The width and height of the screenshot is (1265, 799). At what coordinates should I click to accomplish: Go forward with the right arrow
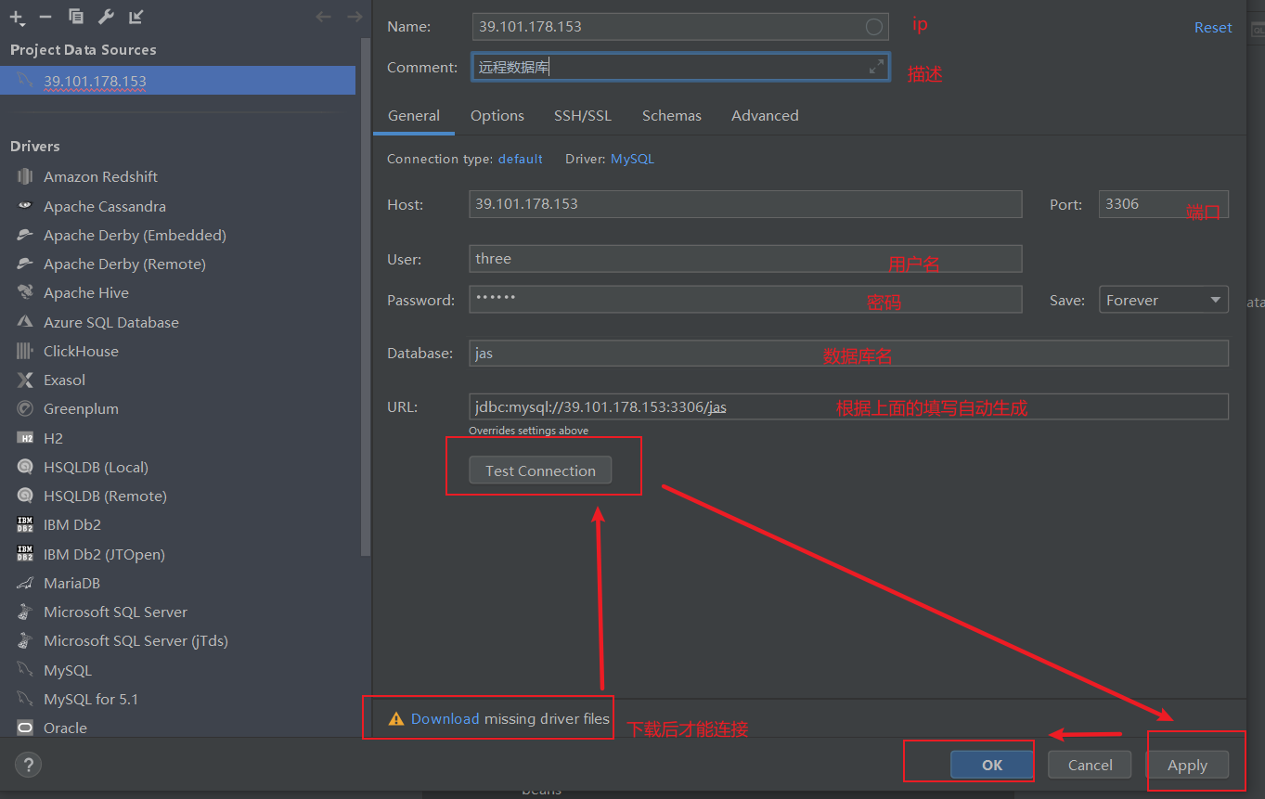click(x=354, y=17)
